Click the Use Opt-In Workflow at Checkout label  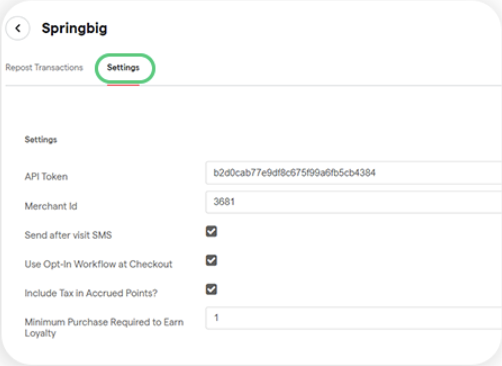pyautogui.click(x=98, y=264)
